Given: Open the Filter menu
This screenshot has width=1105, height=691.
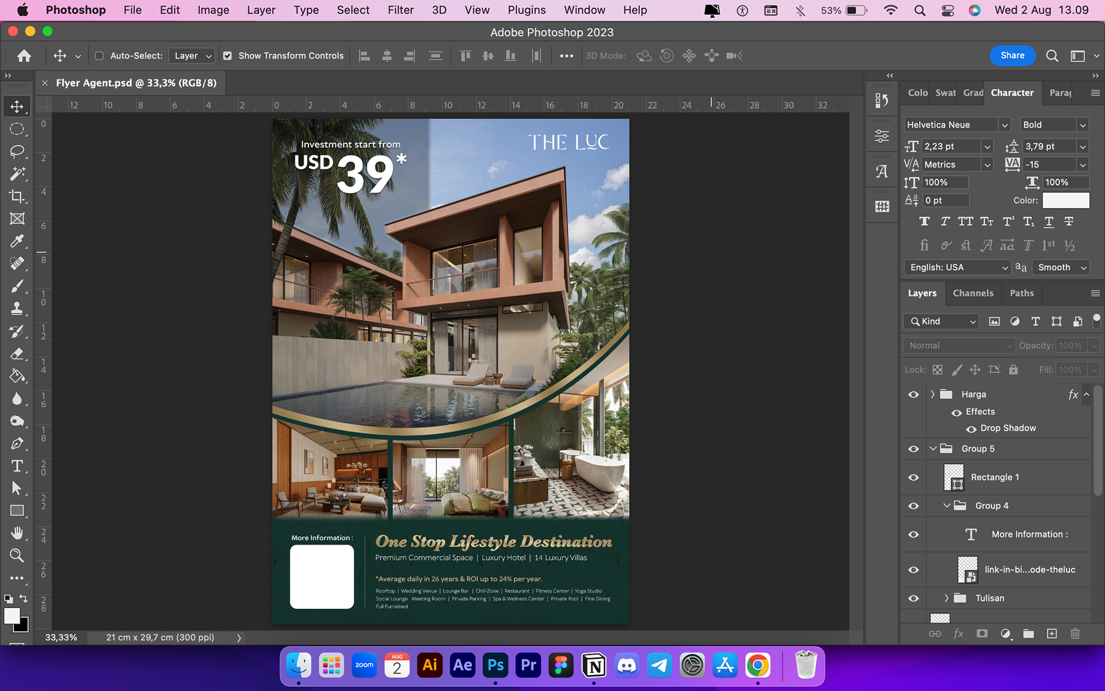Looking at the screenshot, I should point(401,10).
